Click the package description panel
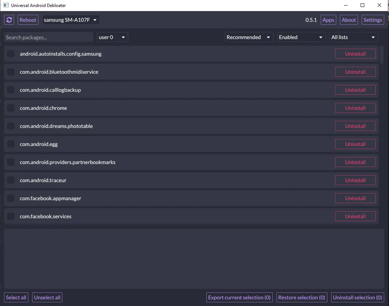The image size is (389, 306). pyautogui.click(x=194, y=259)
